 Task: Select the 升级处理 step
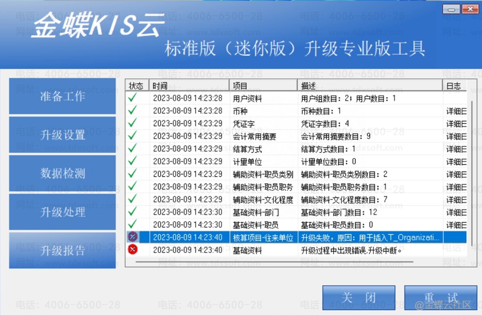tap(62, 213)
